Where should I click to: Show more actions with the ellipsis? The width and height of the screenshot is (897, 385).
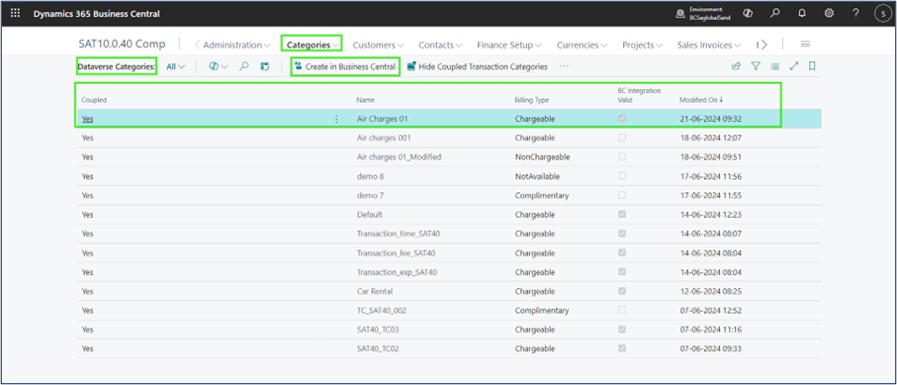564,66
